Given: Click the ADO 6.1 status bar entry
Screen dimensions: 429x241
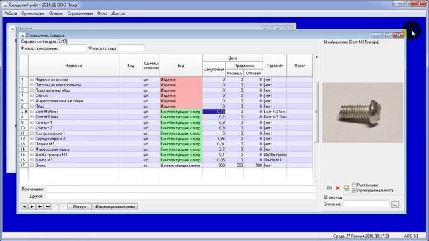Looking at the screenshot, I should click(x=411, y=236).
